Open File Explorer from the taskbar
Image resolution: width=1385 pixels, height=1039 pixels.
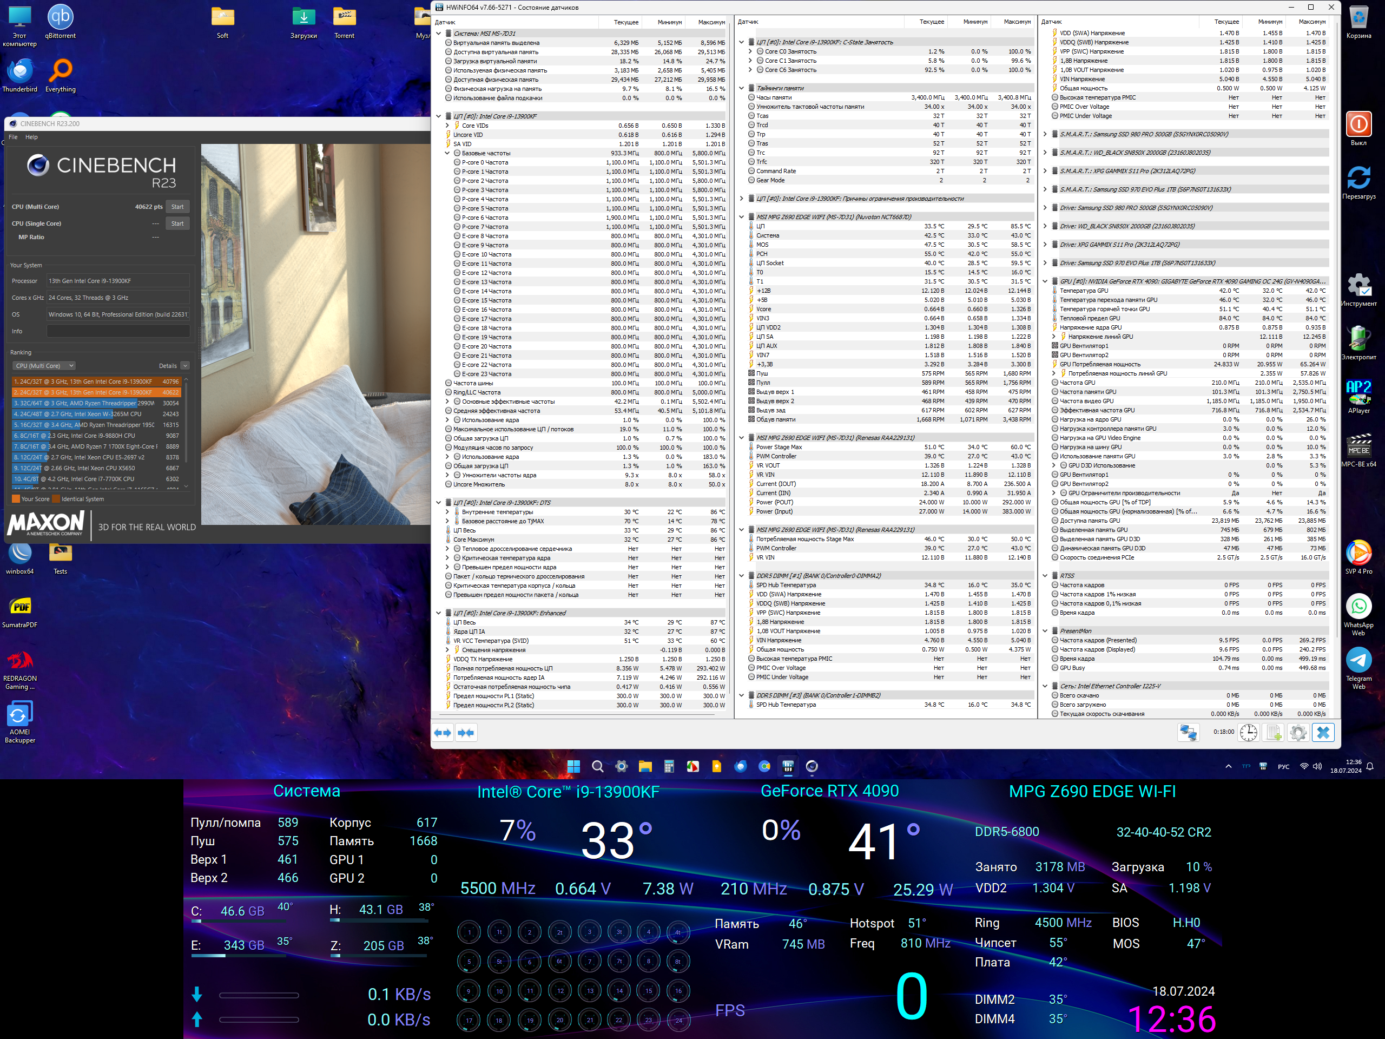(645, 766)
